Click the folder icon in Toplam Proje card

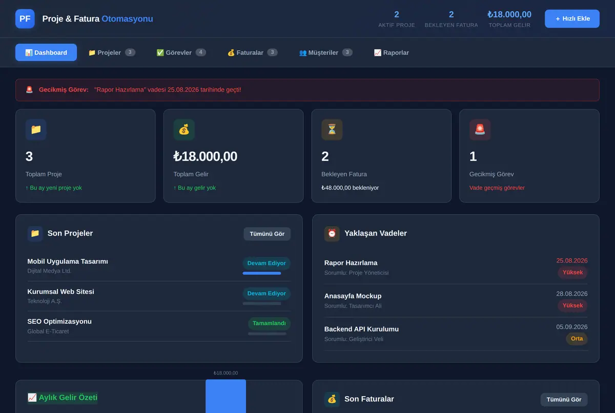click(x=36, y=130)
